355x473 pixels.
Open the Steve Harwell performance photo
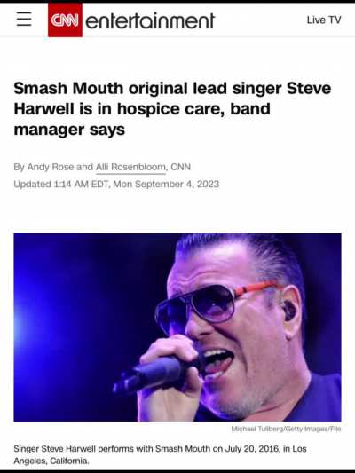point(177,327)
